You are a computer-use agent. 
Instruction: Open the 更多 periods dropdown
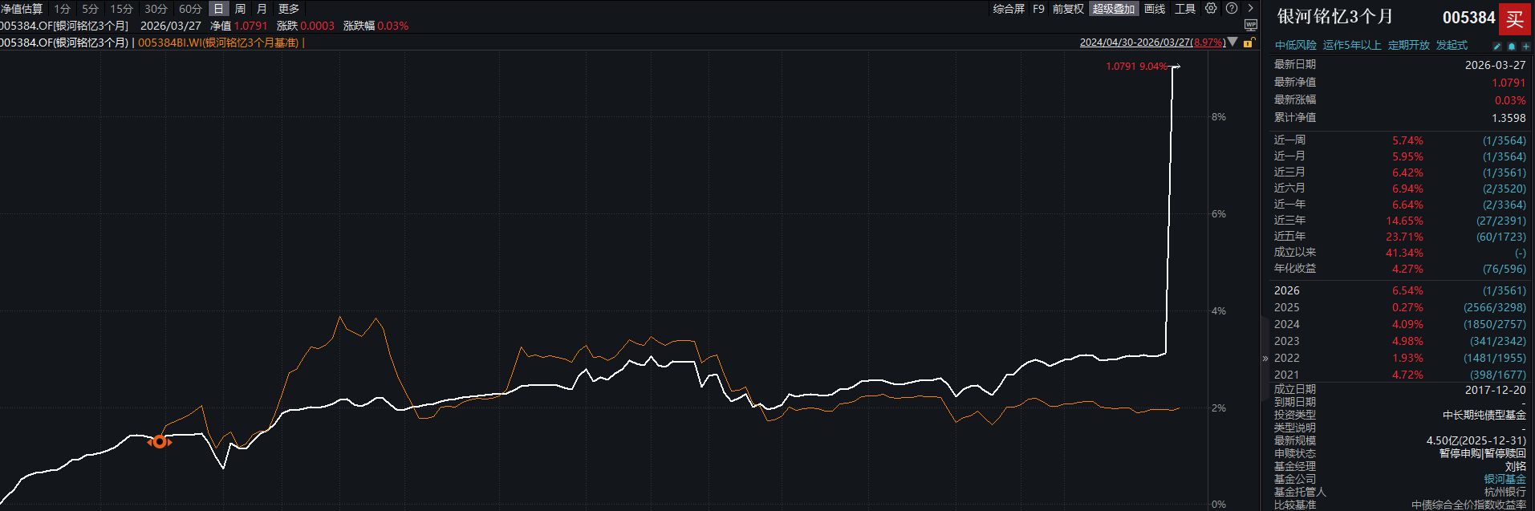[x=288, y=9]
